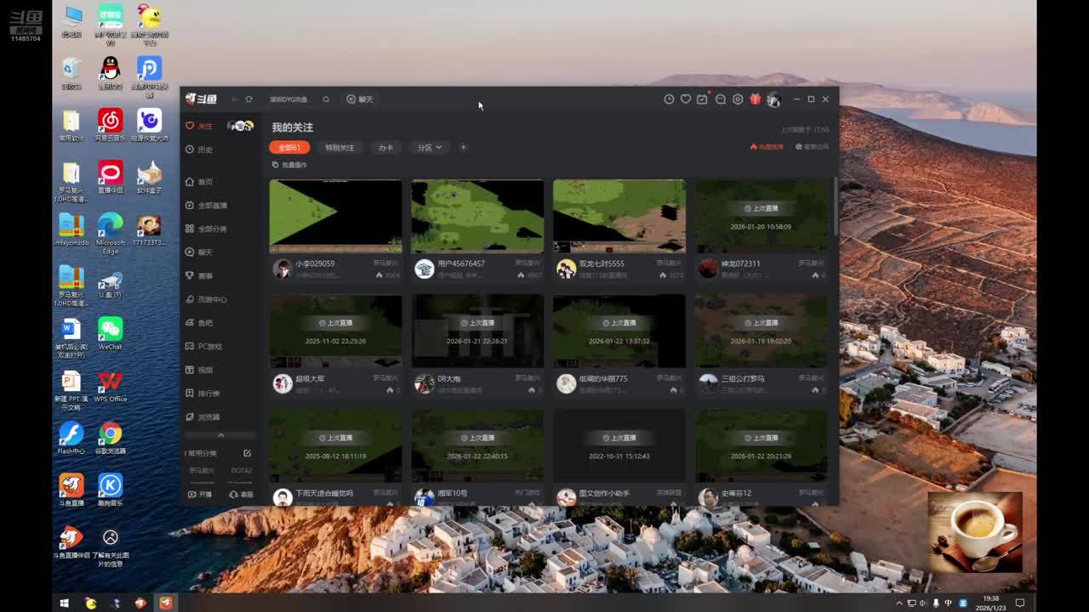The width and height of the screenshot is (1089, 612).
Task: Toggle 热度排序 sort by popularity
Action: [x=767, y=147]
